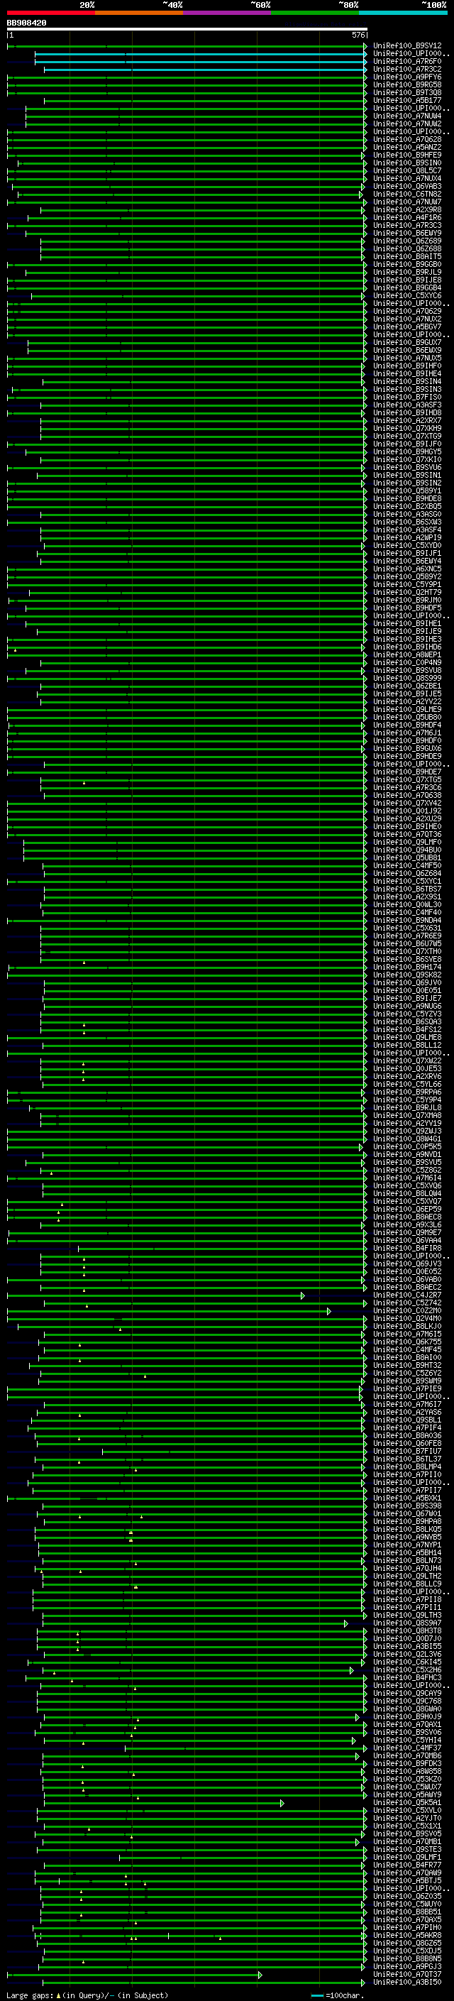The height and width of the screenshot is (2001, 454).
Task: Select hit label UniRef100_A7QT37
Action: coord(407,1974)
